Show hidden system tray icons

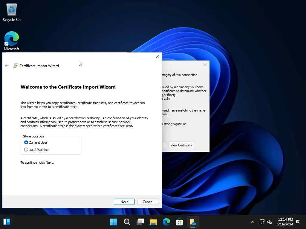[x=252, y=222]
